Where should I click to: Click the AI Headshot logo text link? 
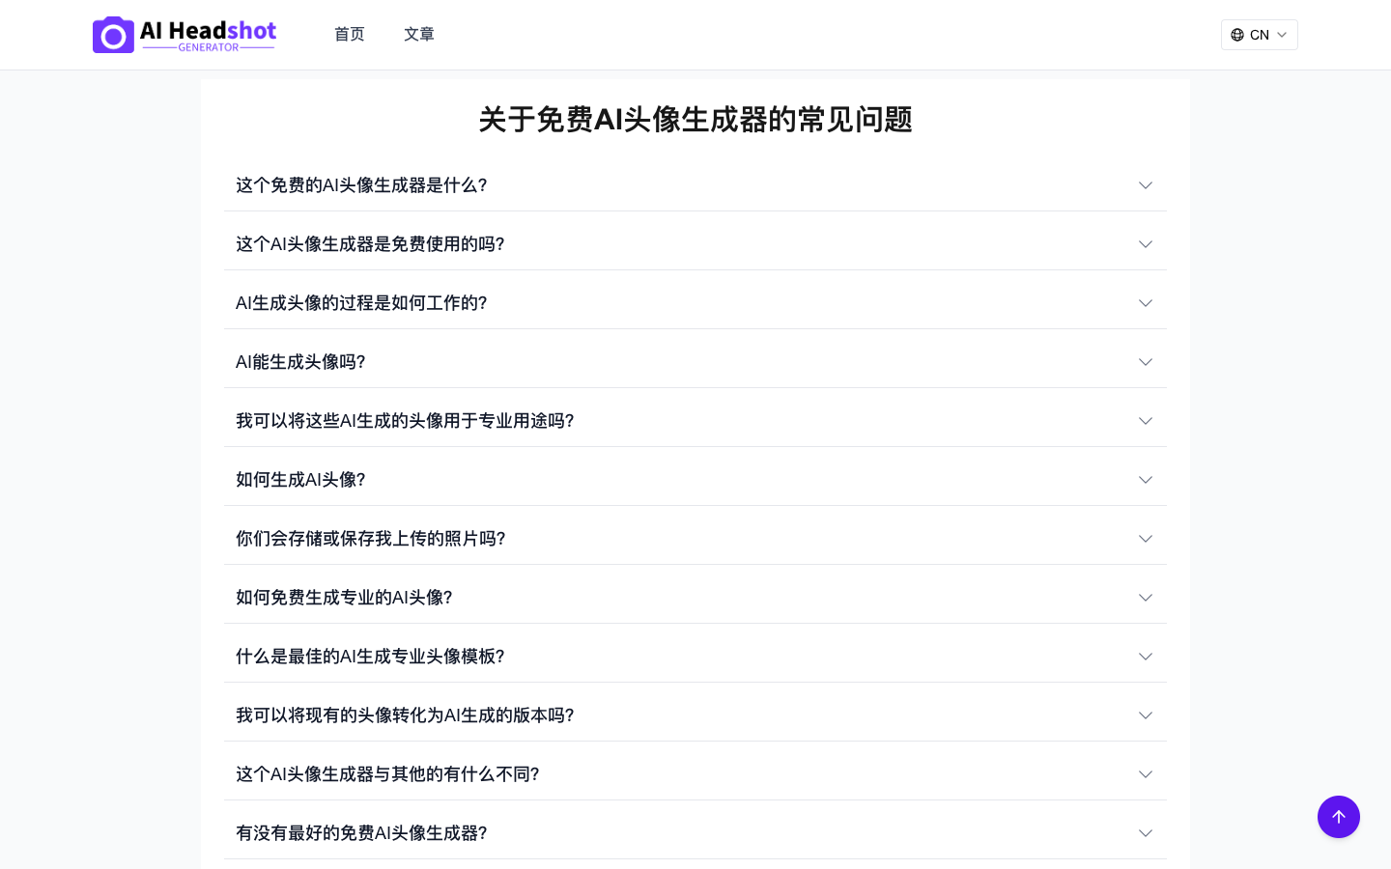pyautogui.click(x=208, y=35)
